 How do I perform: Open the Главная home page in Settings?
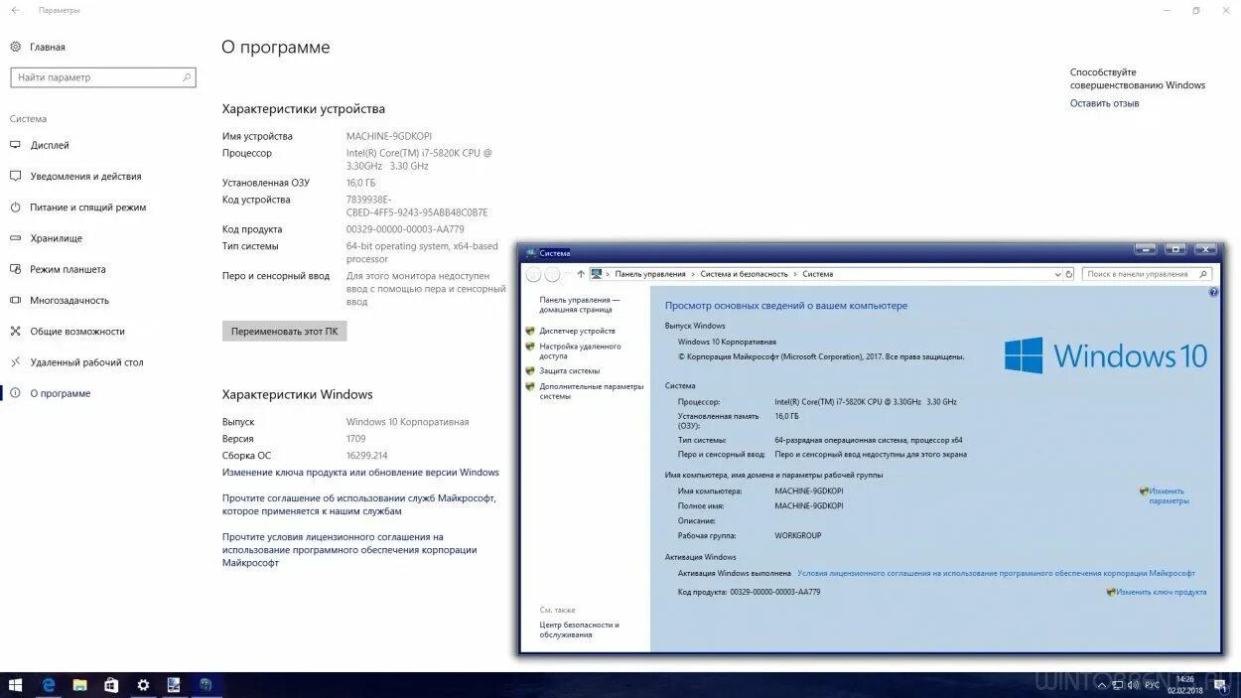point(38,47)
